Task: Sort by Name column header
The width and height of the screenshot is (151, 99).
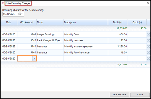Action: 50,22
